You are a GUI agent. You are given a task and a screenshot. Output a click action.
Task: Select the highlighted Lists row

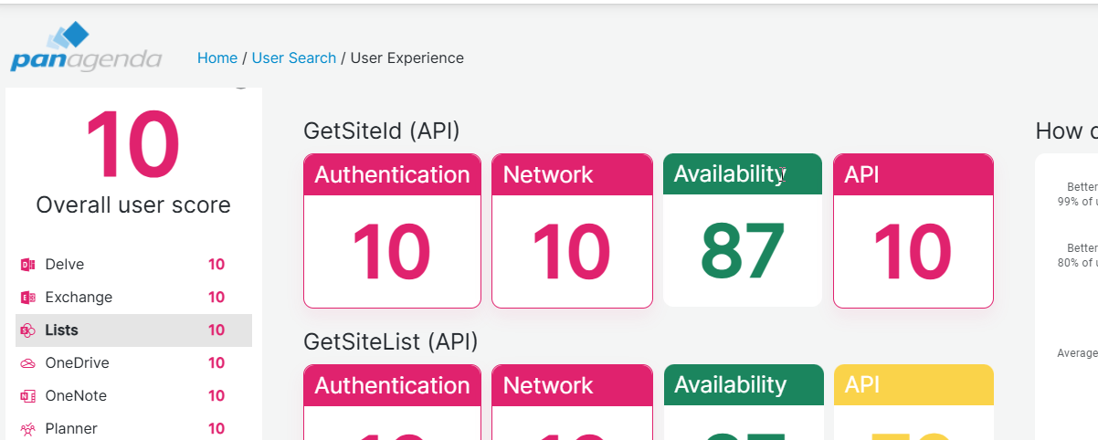(x=133, y=330)
